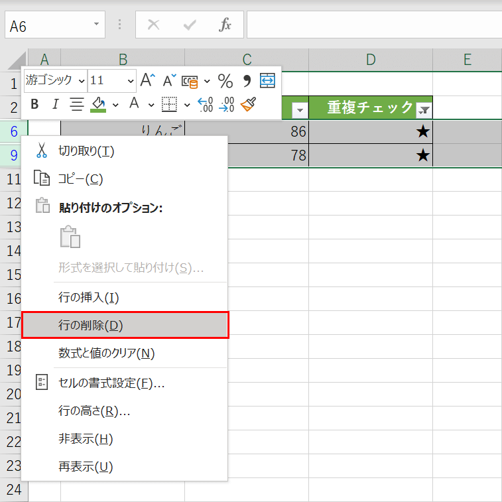
Task: Choose 再表示(U) menu item
Action: tap(125, 467)
